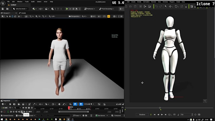Toggle the Sequencer magnet snapping button

coord(75,104)
